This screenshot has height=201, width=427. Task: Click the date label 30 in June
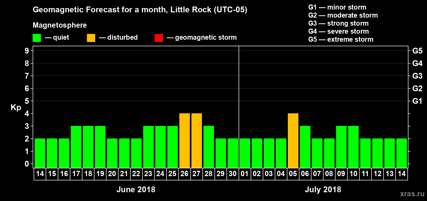[233, 174]
